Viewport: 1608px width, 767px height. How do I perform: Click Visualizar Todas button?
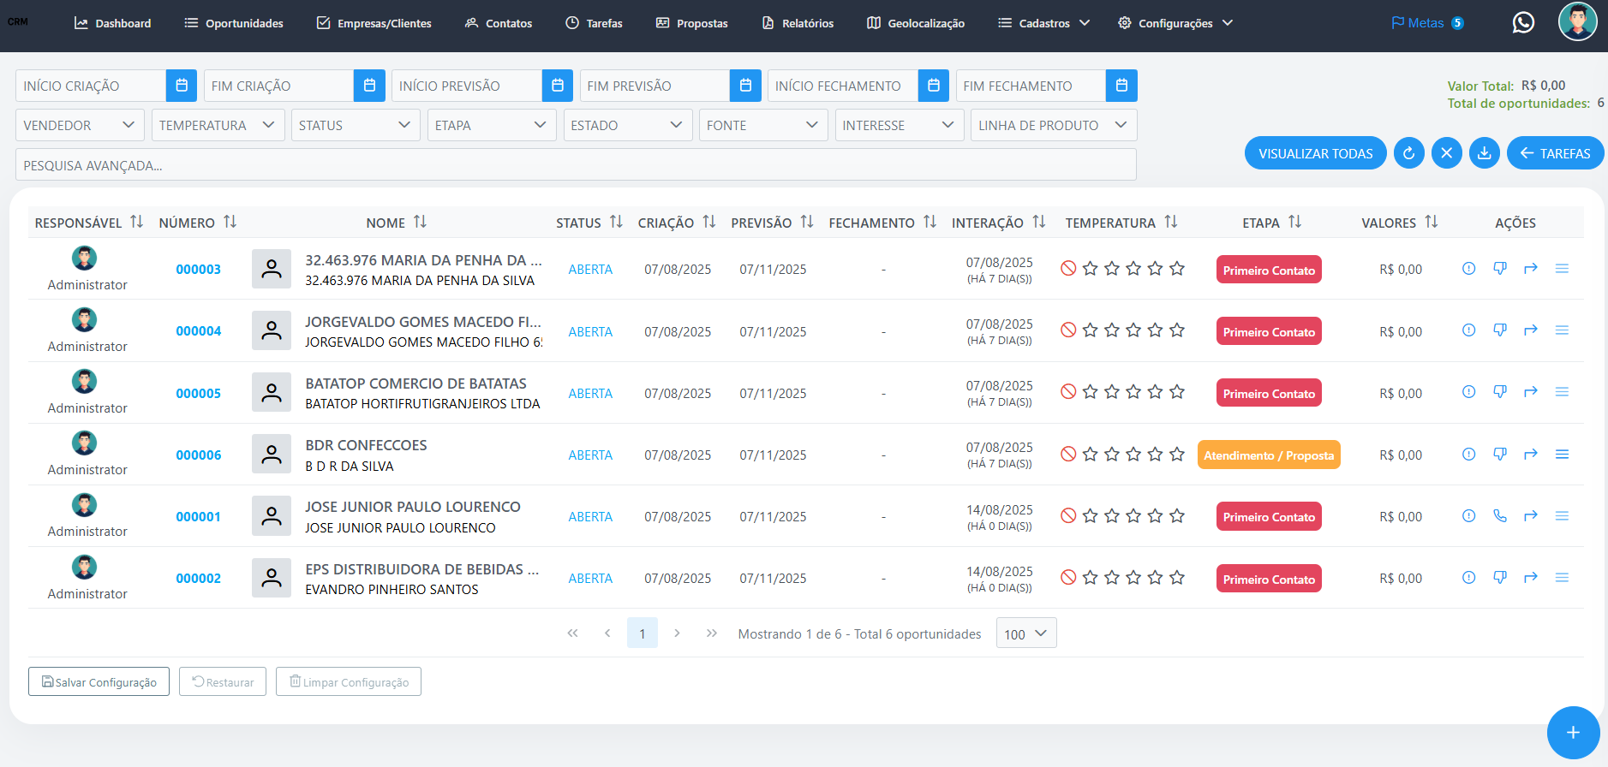1315,153
